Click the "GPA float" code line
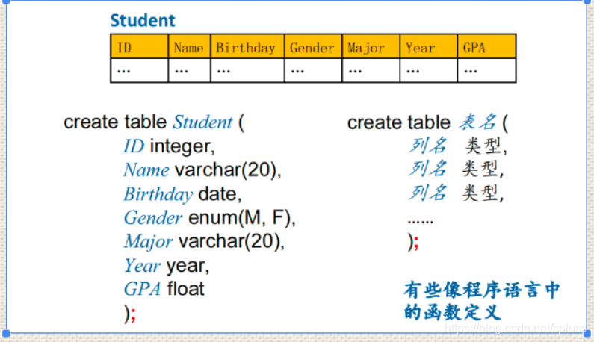Viewport: 594px width, 342px height. tap(164, 289)
